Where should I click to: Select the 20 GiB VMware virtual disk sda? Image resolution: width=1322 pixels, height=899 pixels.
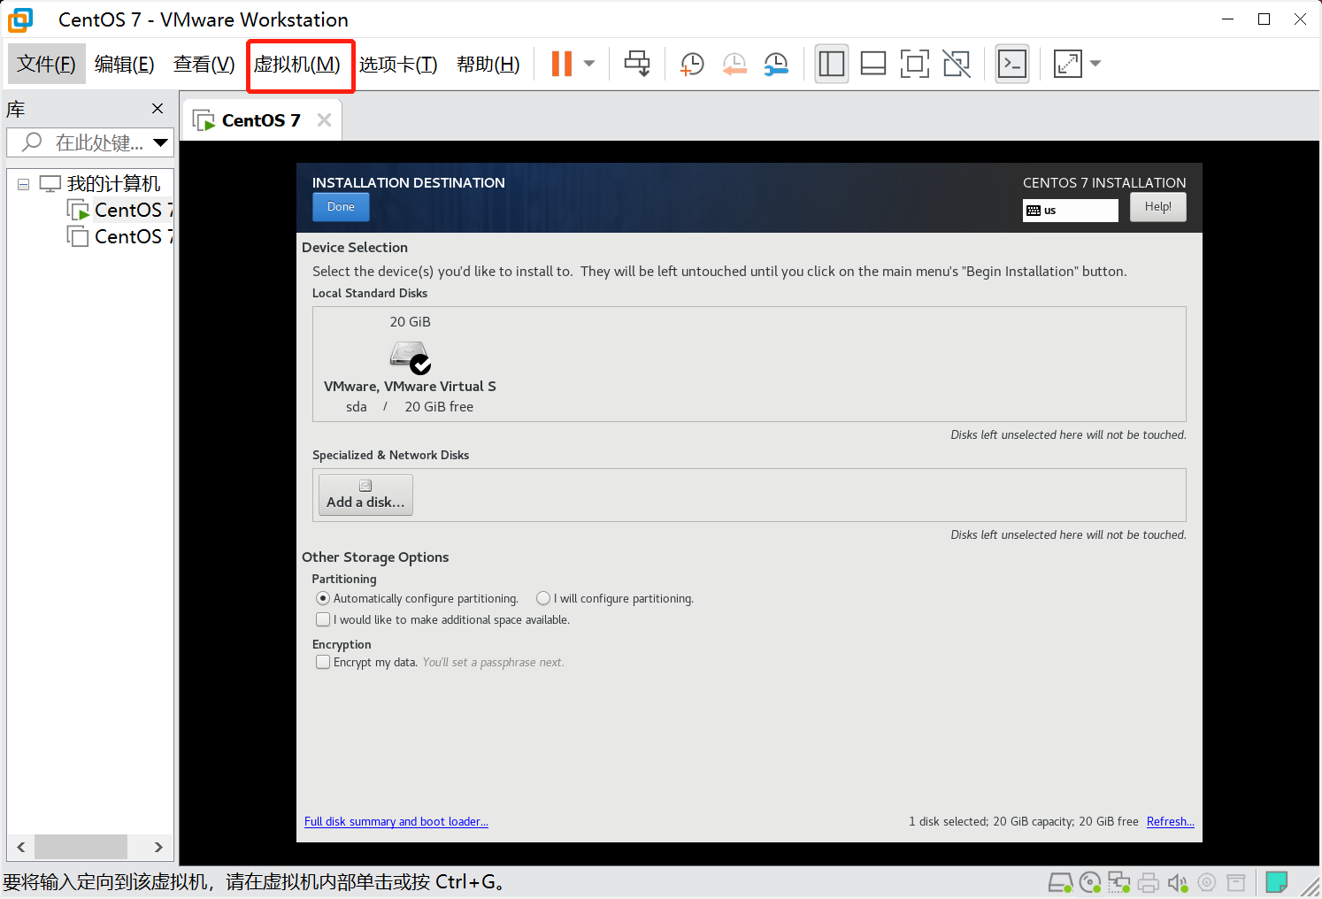(x=410, y=364)
